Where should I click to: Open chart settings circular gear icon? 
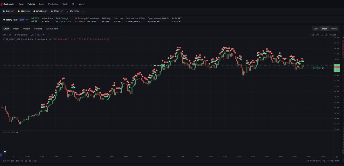tap(317, 35)
